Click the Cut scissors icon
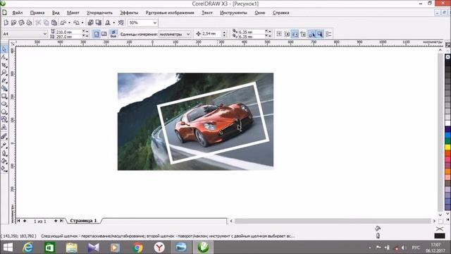 click(38, 23)
